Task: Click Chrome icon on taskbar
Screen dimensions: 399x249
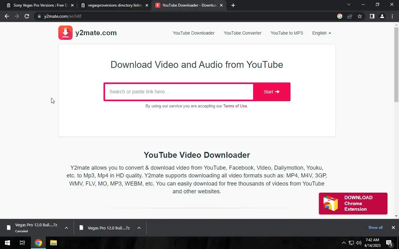Action: coord(38,243)
